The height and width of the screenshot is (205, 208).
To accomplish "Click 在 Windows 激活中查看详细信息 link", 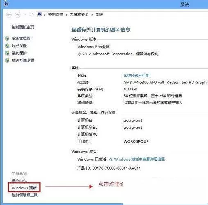I will coord(137,159).
